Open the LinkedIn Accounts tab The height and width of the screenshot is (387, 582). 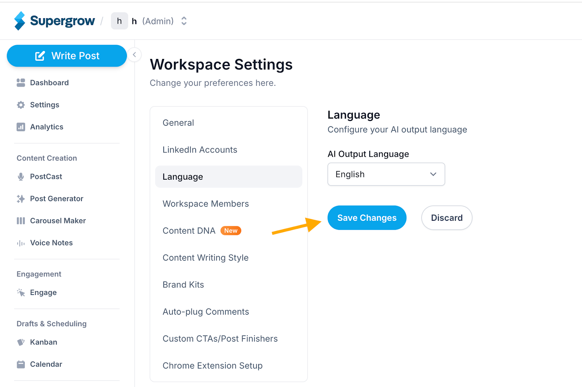229,150
